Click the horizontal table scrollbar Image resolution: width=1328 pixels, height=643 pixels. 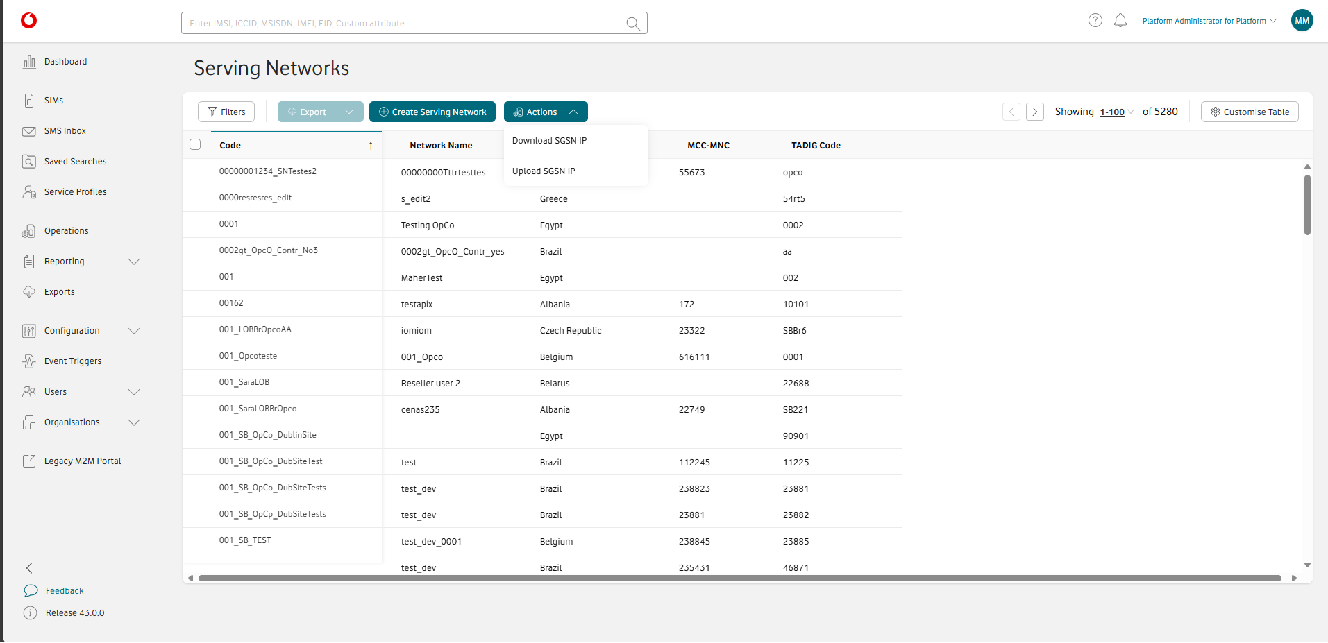click(x=740, y=578)
